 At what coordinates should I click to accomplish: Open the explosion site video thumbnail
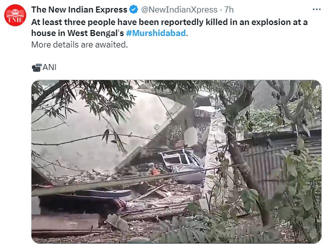(x=176, y=161)
